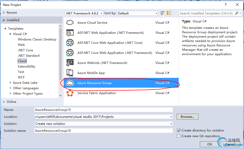
Task: Expand the Recent section
Action: 4,13
